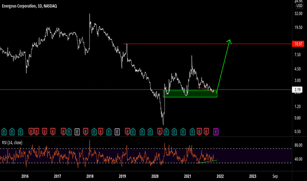Click the leftmost teal earnings marker
Image resolution: width=307 pixels, height=181 pixels.
tap(4, 132)
